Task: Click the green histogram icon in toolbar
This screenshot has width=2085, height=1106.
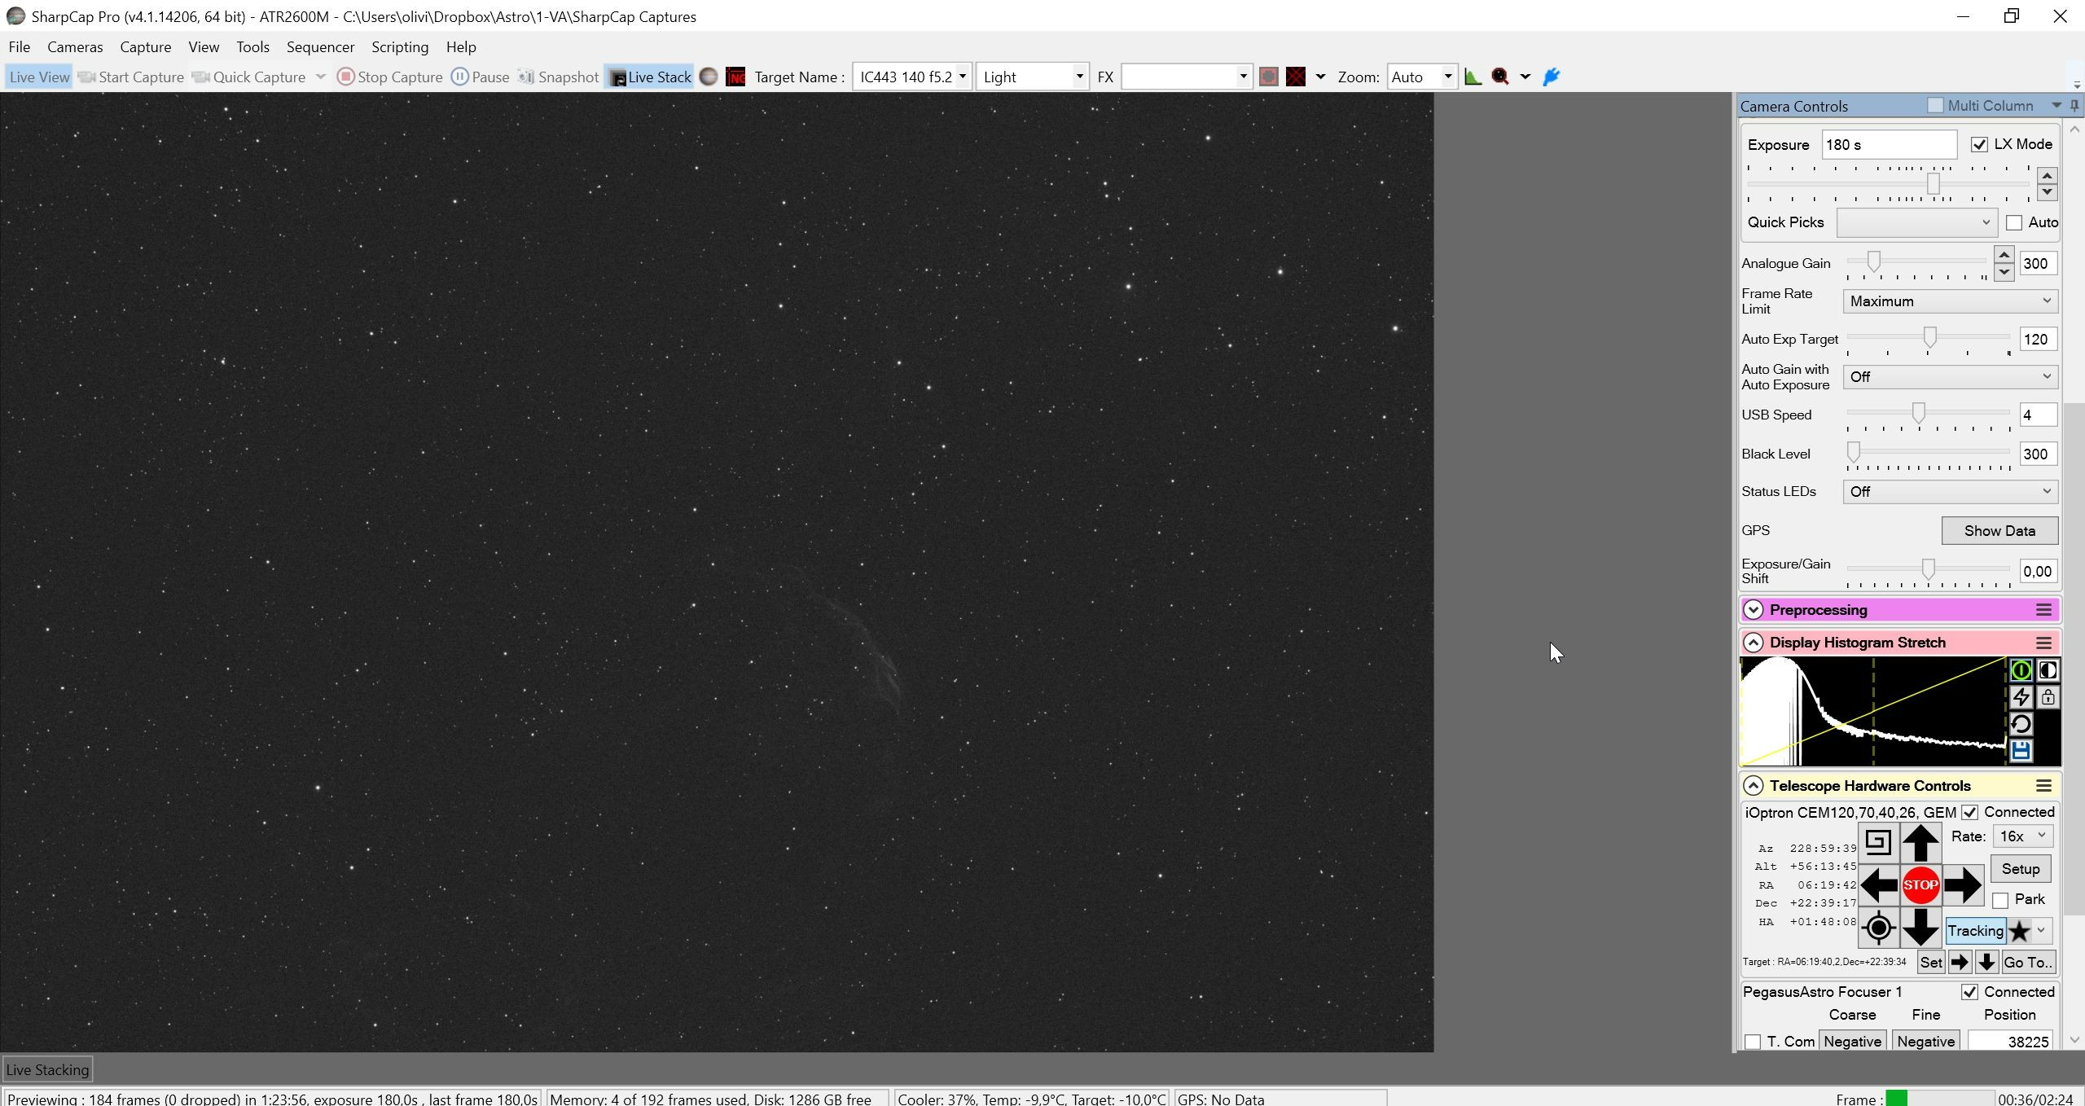Action: [1473, 77]
